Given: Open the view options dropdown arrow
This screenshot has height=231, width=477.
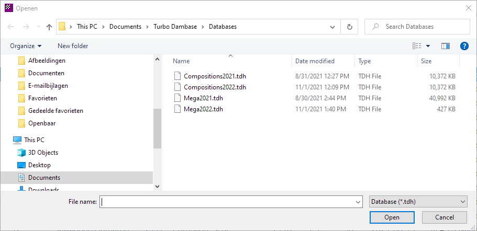Looking at the screenshot, I should pos(428,46).
